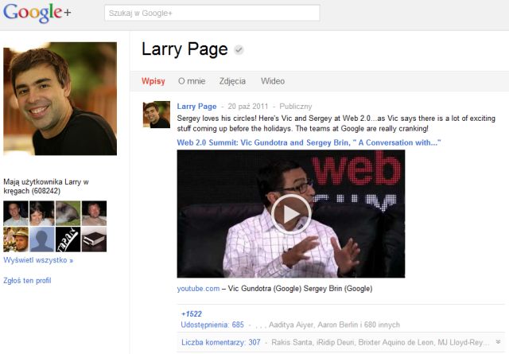Click the Google+ logo
509x354 pixels.
pos(37,13)
